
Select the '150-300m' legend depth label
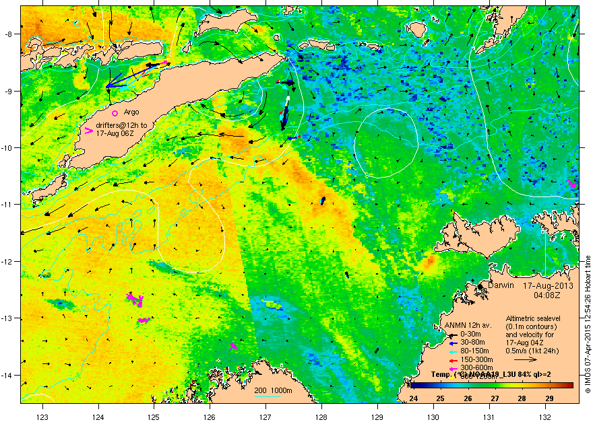tap(476, 360)
